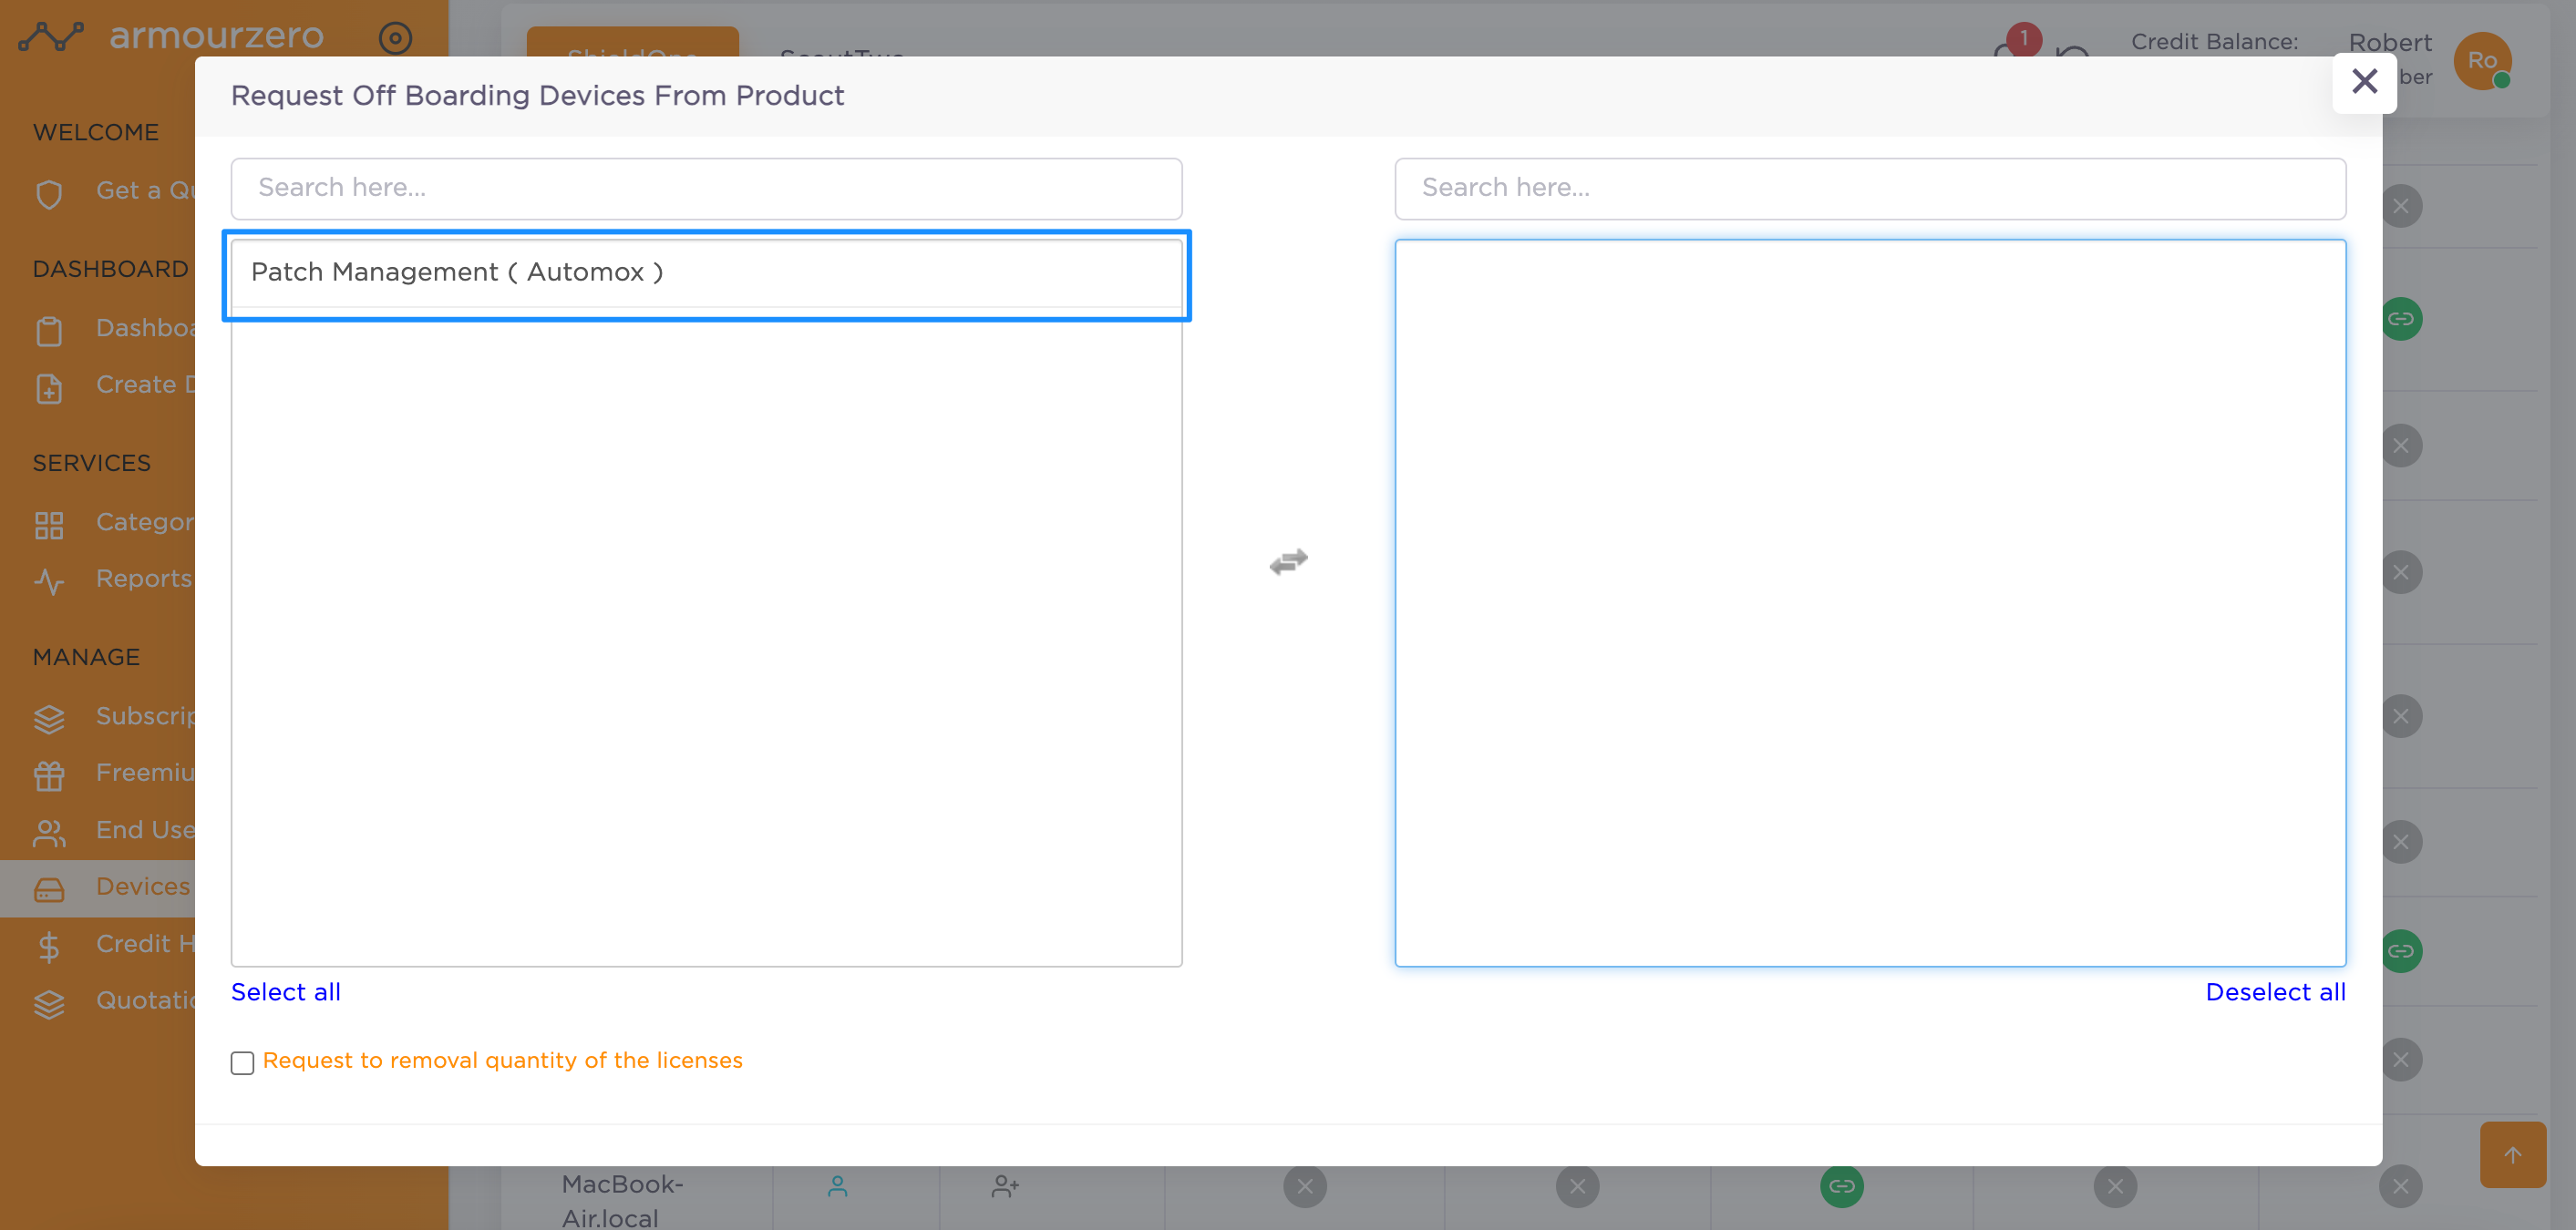Click inside the empty selected-items list
This screenshot has width=2576, height=1230.
tap(1870, 602)
